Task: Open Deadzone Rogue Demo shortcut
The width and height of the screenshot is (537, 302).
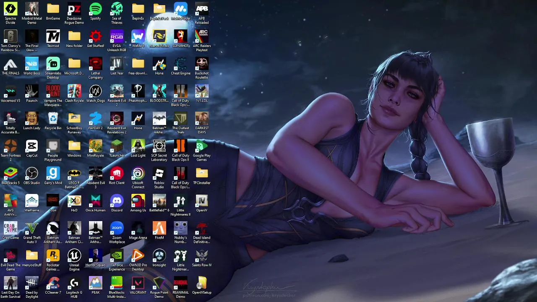Action: coord(74,9)
